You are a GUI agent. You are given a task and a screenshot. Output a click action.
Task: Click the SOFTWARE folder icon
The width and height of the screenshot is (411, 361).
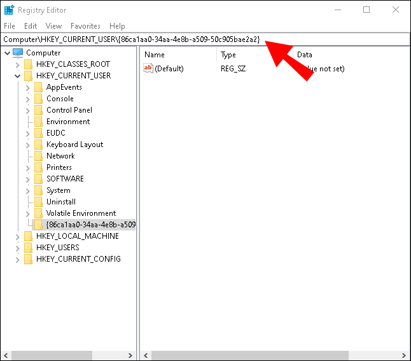coord(39,179)
